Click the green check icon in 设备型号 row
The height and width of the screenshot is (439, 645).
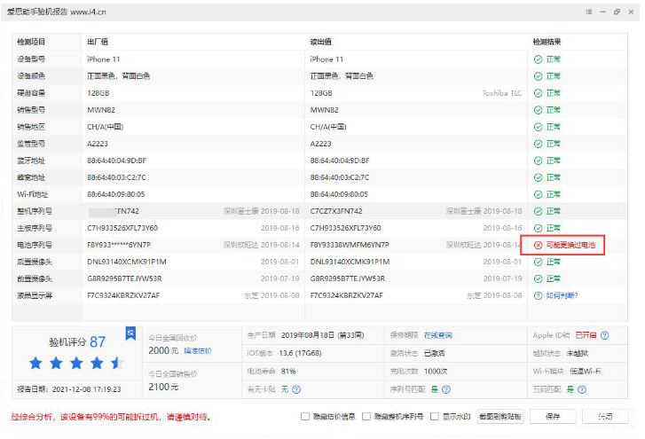click(x=538, y=59)
